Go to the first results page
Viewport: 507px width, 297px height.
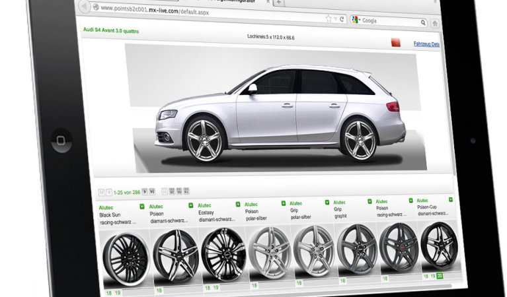click(x=101, y=193)
